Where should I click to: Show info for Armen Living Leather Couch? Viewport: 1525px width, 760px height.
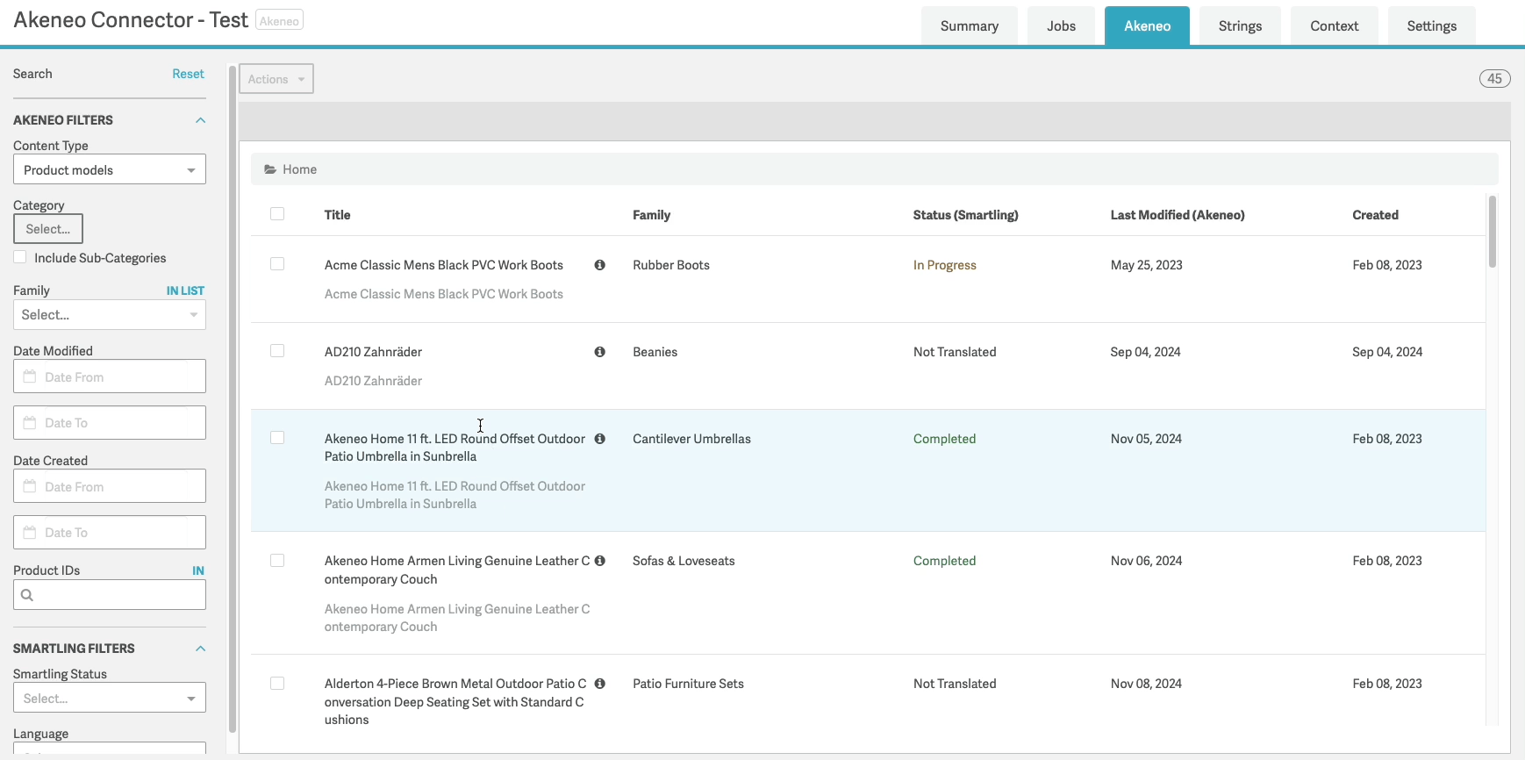coord(600,561)
